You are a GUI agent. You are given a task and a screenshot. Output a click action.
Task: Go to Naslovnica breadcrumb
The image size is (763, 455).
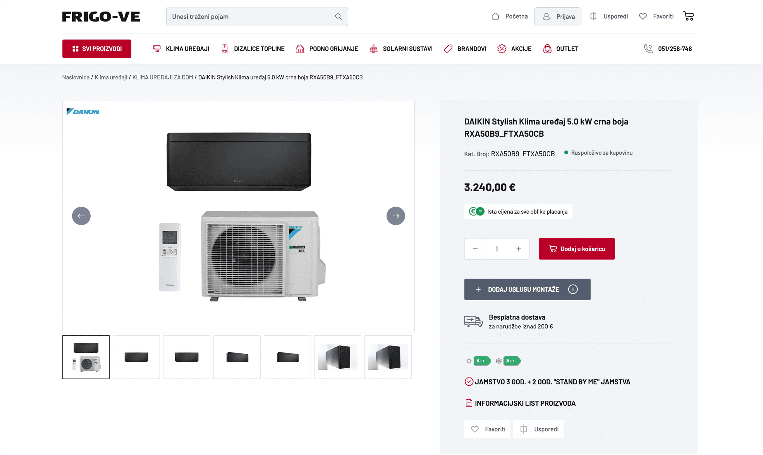click(x=76, y=77)
